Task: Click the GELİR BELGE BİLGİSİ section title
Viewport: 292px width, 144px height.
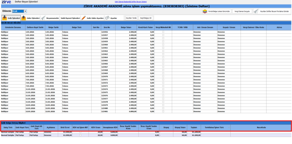Action: (x=11, y=23)
